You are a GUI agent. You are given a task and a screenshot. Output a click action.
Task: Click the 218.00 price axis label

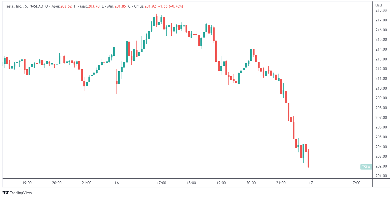point(381,10)
